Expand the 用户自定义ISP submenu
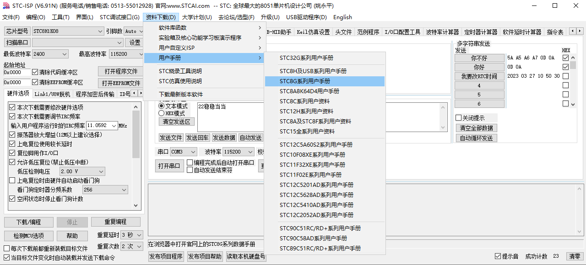This screenshot has width=586, height=265. tap(204, 48)
